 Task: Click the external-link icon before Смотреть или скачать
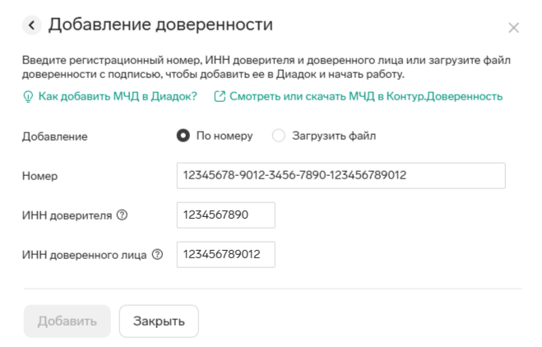220,96
